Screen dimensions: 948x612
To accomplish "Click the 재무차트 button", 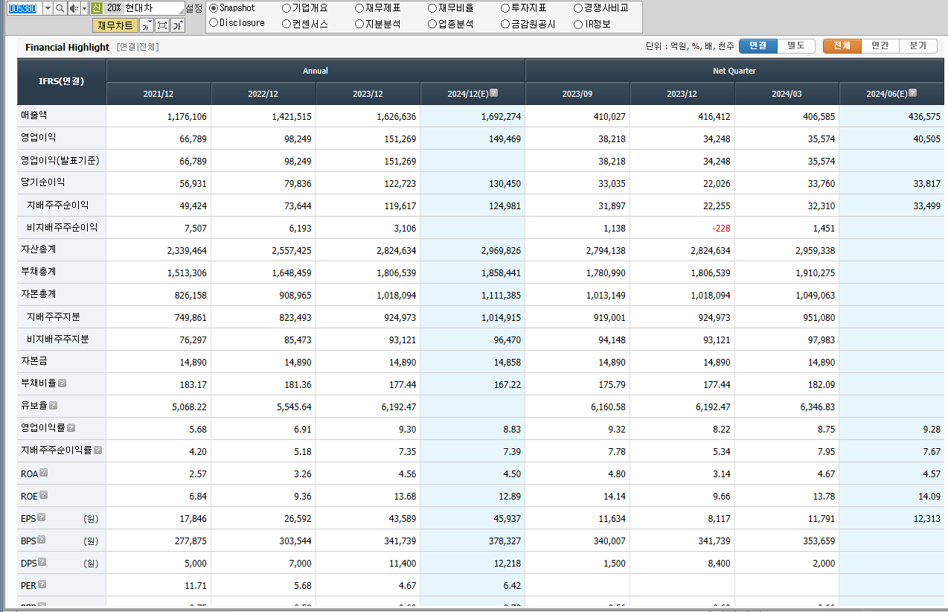I will coord(115,25).
